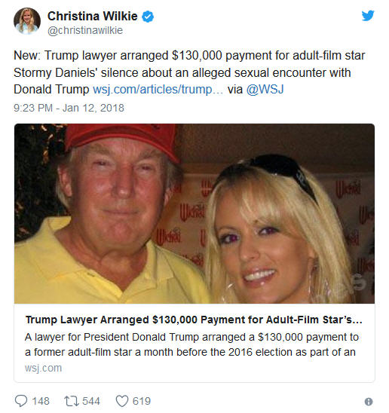This screenshot has width=389, height=413.
Task: Click the 544 retweets count
Action: [91, 401]
